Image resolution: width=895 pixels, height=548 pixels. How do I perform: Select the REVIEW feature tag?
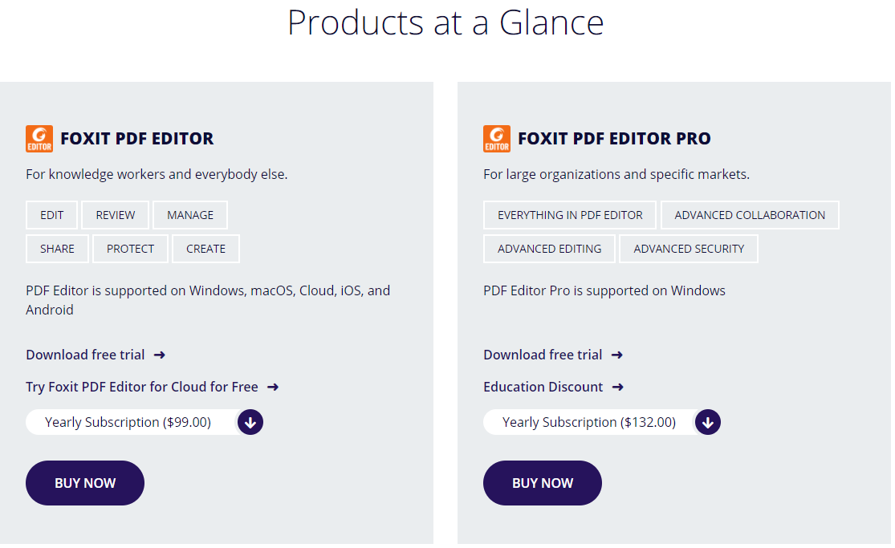pyautogui.click(x=116, y=215)
